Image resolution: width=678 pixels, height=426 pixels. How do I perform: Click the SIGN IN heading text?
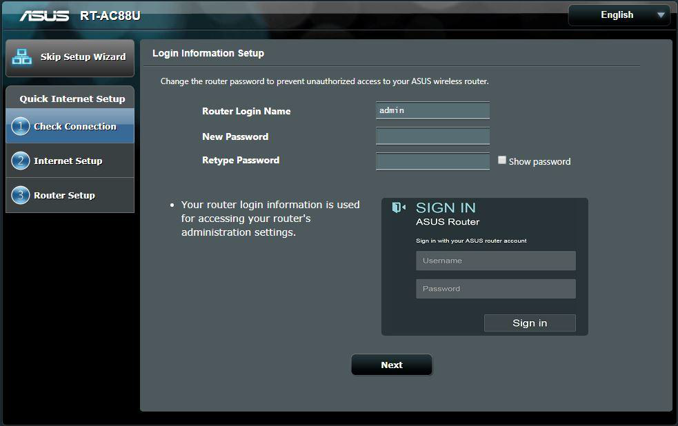tap(446, 207)
